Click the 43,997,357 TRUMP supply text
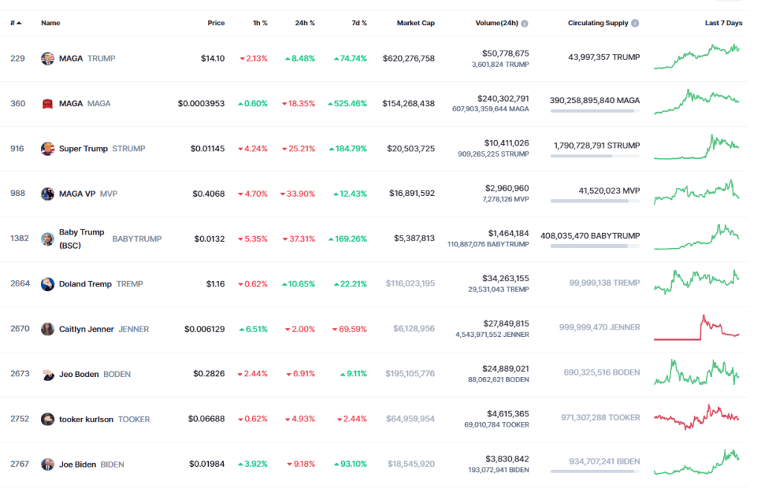Viewport: 761px width, 492px height. pos(604,57)
